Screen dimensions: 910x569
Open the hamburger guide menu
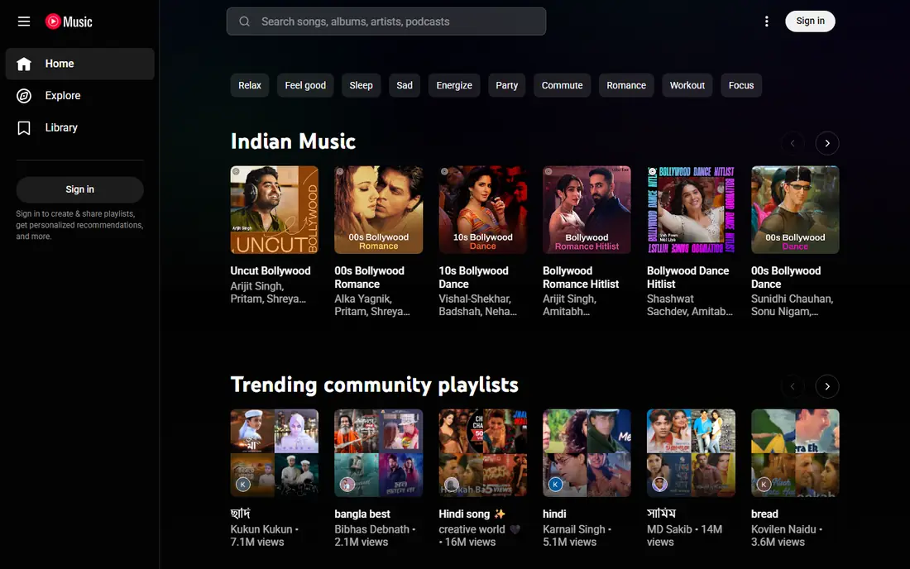point(24,22)
